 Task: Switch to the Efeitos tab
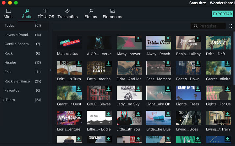[91, 14]
